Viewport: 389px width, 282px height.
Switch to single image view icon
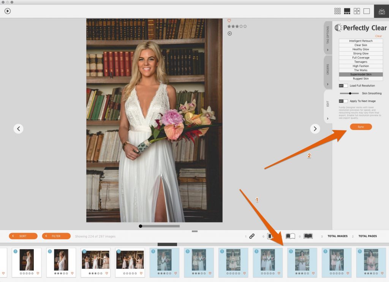pyautogui.click(x=367, y=11)
